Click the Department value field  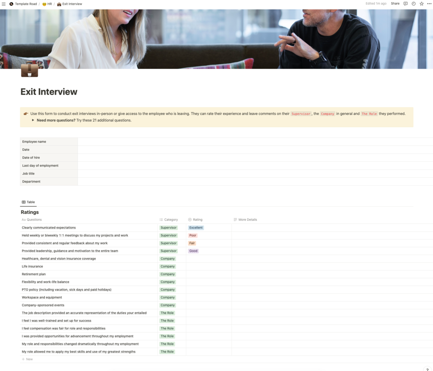[255, 182]
